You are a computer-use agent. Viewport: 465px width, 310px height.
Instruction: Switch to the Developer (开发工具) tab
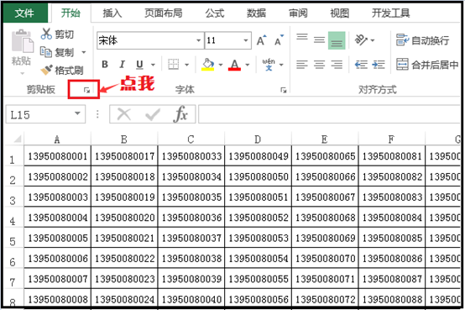pyautogui.click(x=391, y=13)
